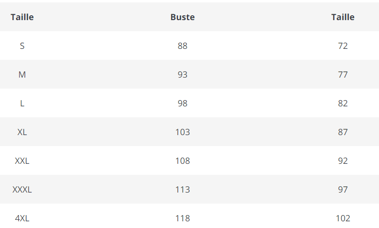The height and width of the screenshot is (228, 379).
Task: Click the XXL size label
Action: [x=22, y=161]
